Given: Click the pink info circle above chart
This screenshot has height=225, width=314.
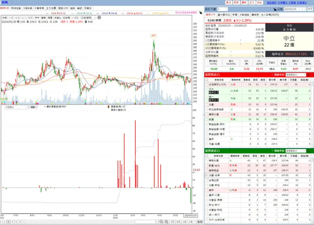Looking at the screenshot, I should click(177, 12).
